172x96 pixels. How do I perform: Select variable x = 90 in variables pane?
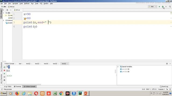coord(125,69)
